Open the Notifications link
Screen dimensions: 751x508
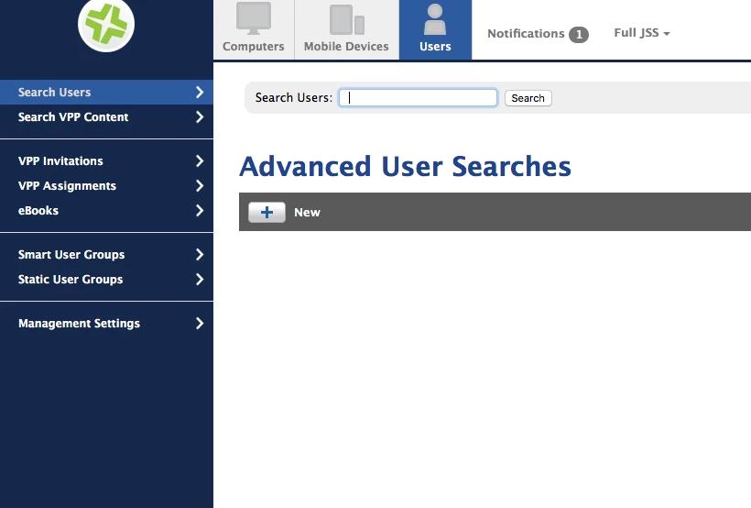(x=526, y=34)
